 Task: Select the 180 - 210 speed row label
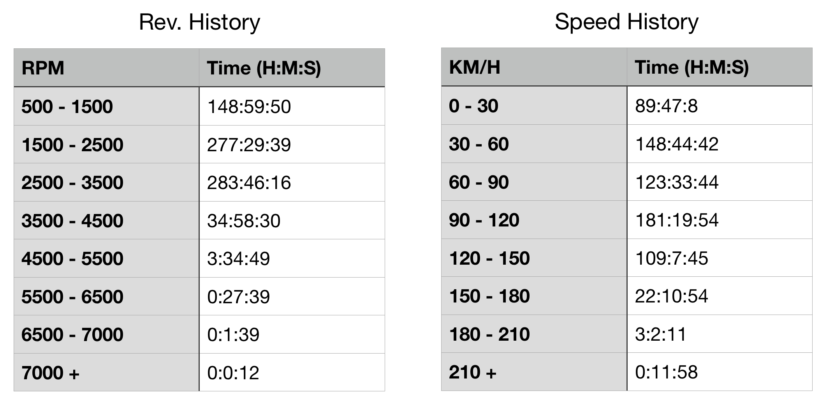click(489, 334)
